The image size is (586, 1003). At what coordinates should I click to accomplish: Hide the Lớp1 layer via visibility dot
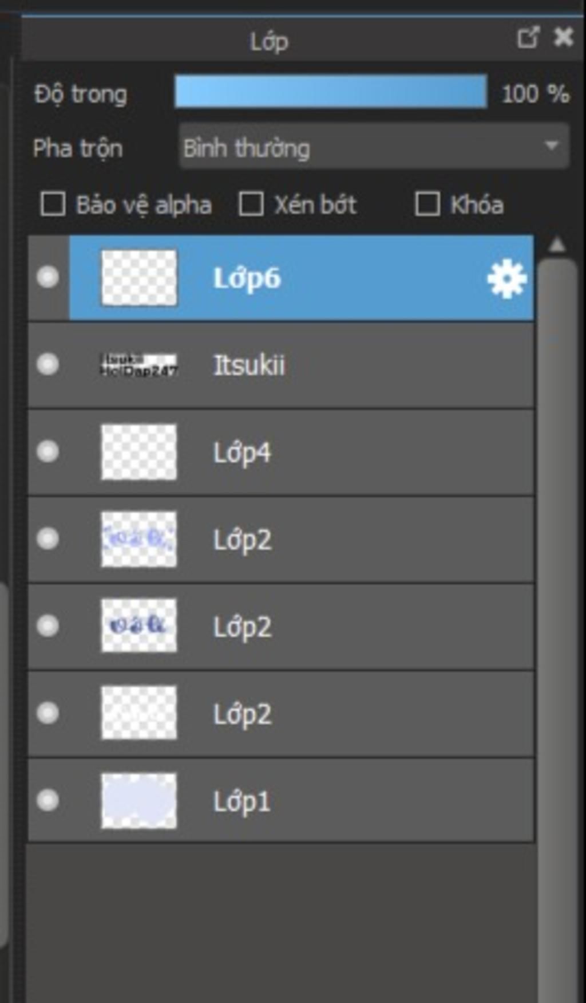pos(47,800)
